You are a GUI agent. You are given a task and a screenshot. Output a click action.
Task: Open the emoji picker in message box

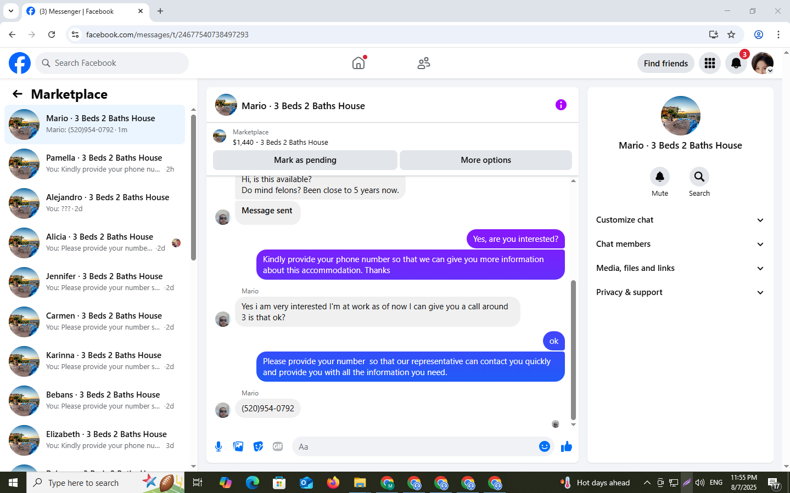[x=544, y=446]
